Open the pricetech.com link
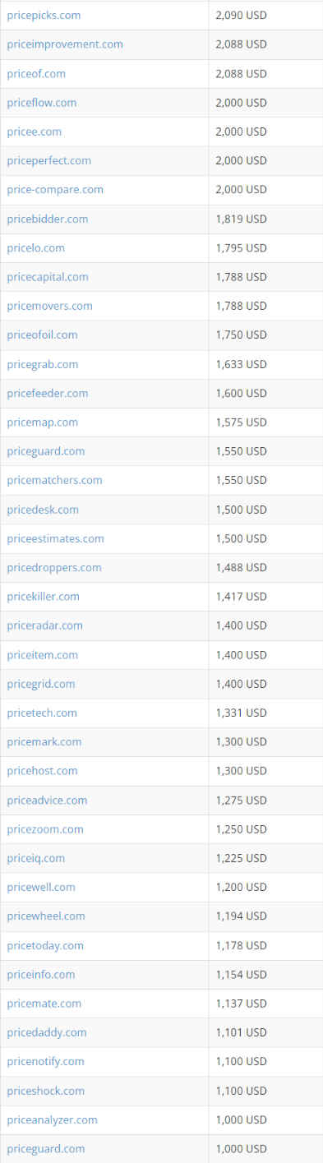The image size is (323, 1163). (x=42, y=713)
